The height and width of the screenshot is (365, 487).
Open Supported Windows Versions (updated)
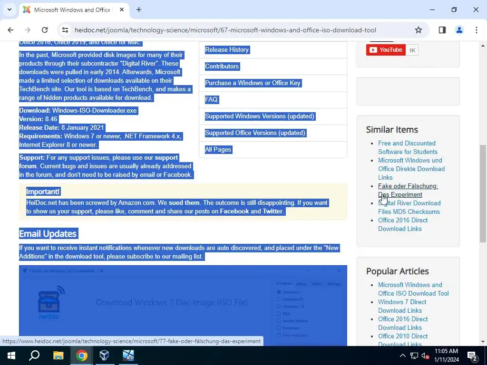pyautogui.click(x=259, y=116)
